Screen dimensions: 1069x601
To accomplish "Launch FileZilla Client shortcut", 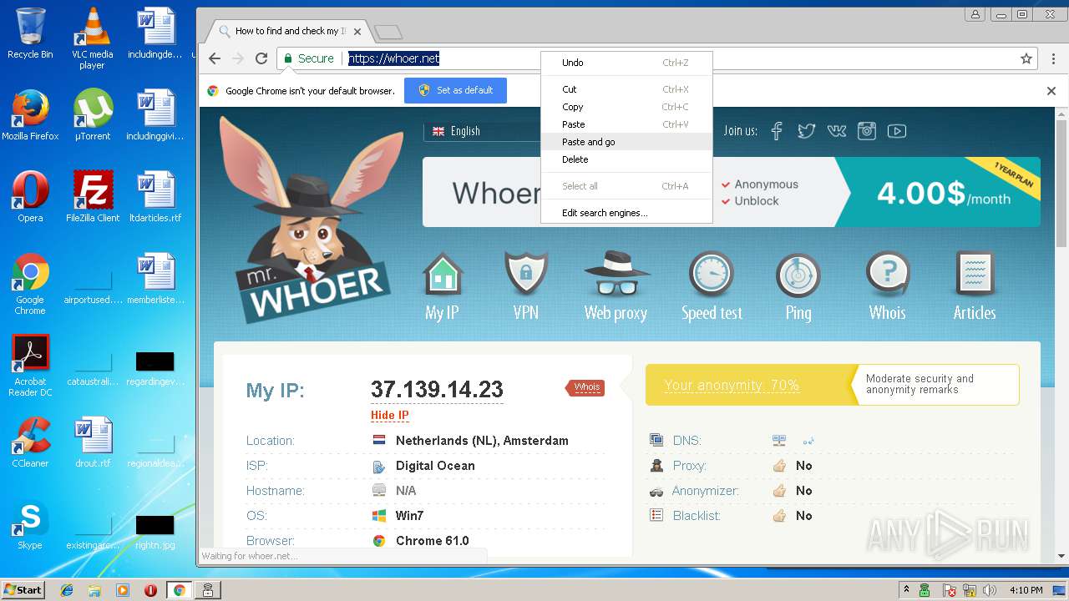I will [92, 197].
